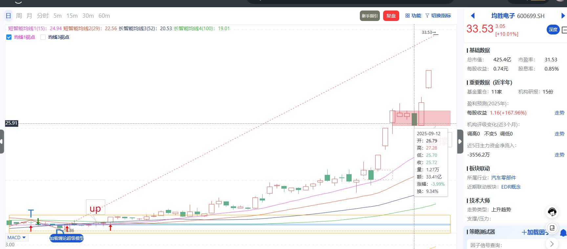
Task: Expand 因子信号查询 with the chevron arrow
Action: pyautogui.click(x=552, y=244)
